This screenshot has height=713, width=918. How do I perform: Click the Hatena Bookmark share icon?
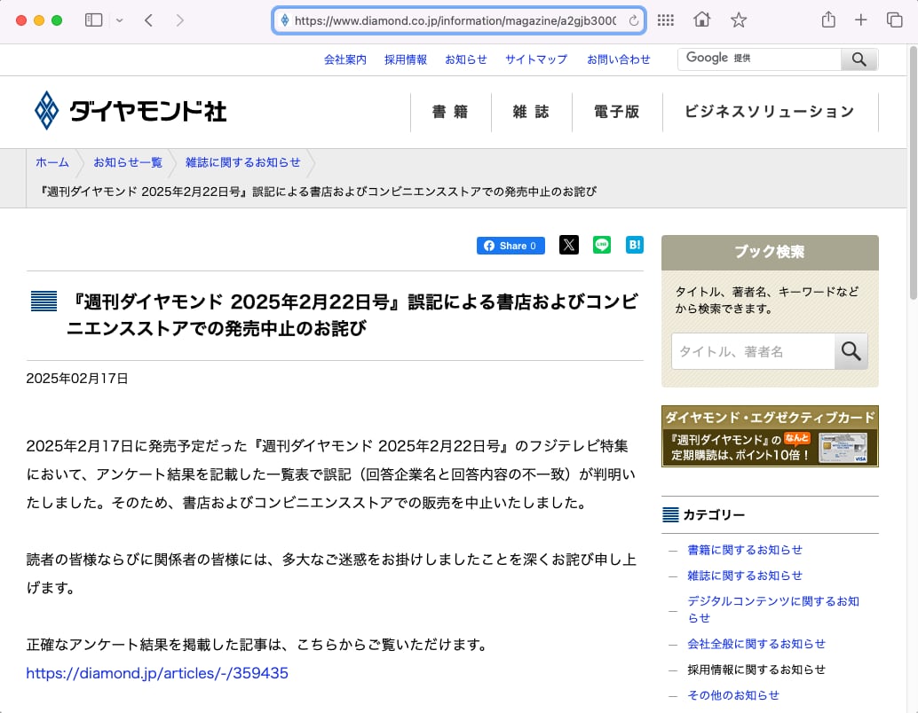(634, 246)
